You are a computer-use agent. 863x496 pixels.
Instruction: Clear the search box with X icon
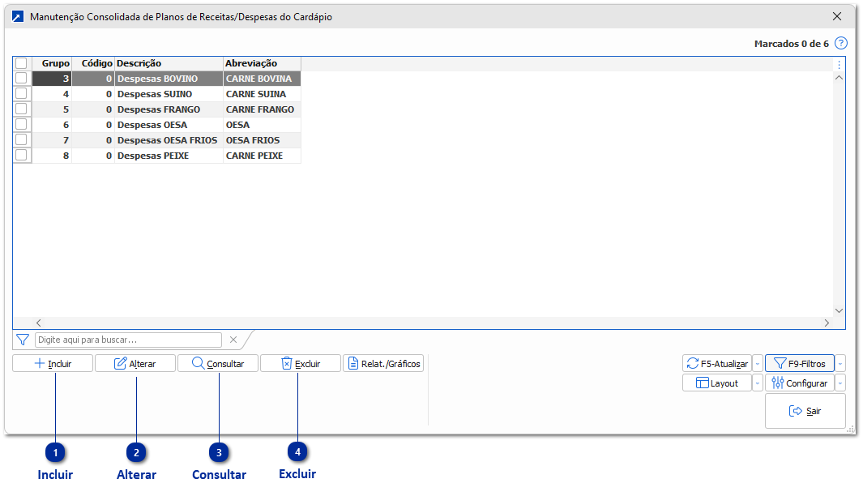tap(233, 340)
